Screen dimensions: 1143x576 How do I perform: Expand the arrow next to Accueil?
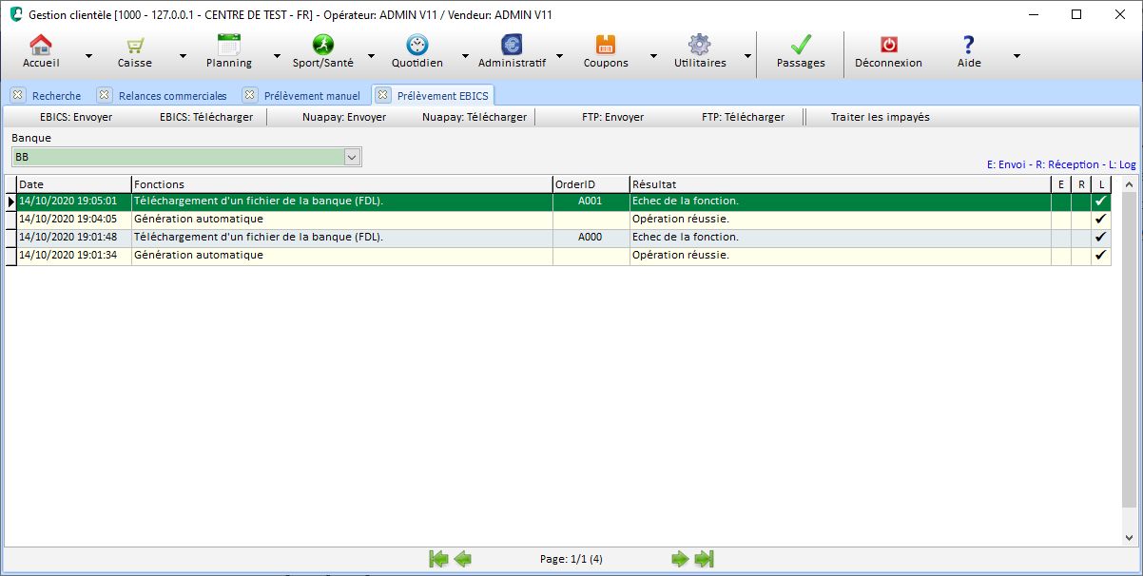tap(88, 56)
